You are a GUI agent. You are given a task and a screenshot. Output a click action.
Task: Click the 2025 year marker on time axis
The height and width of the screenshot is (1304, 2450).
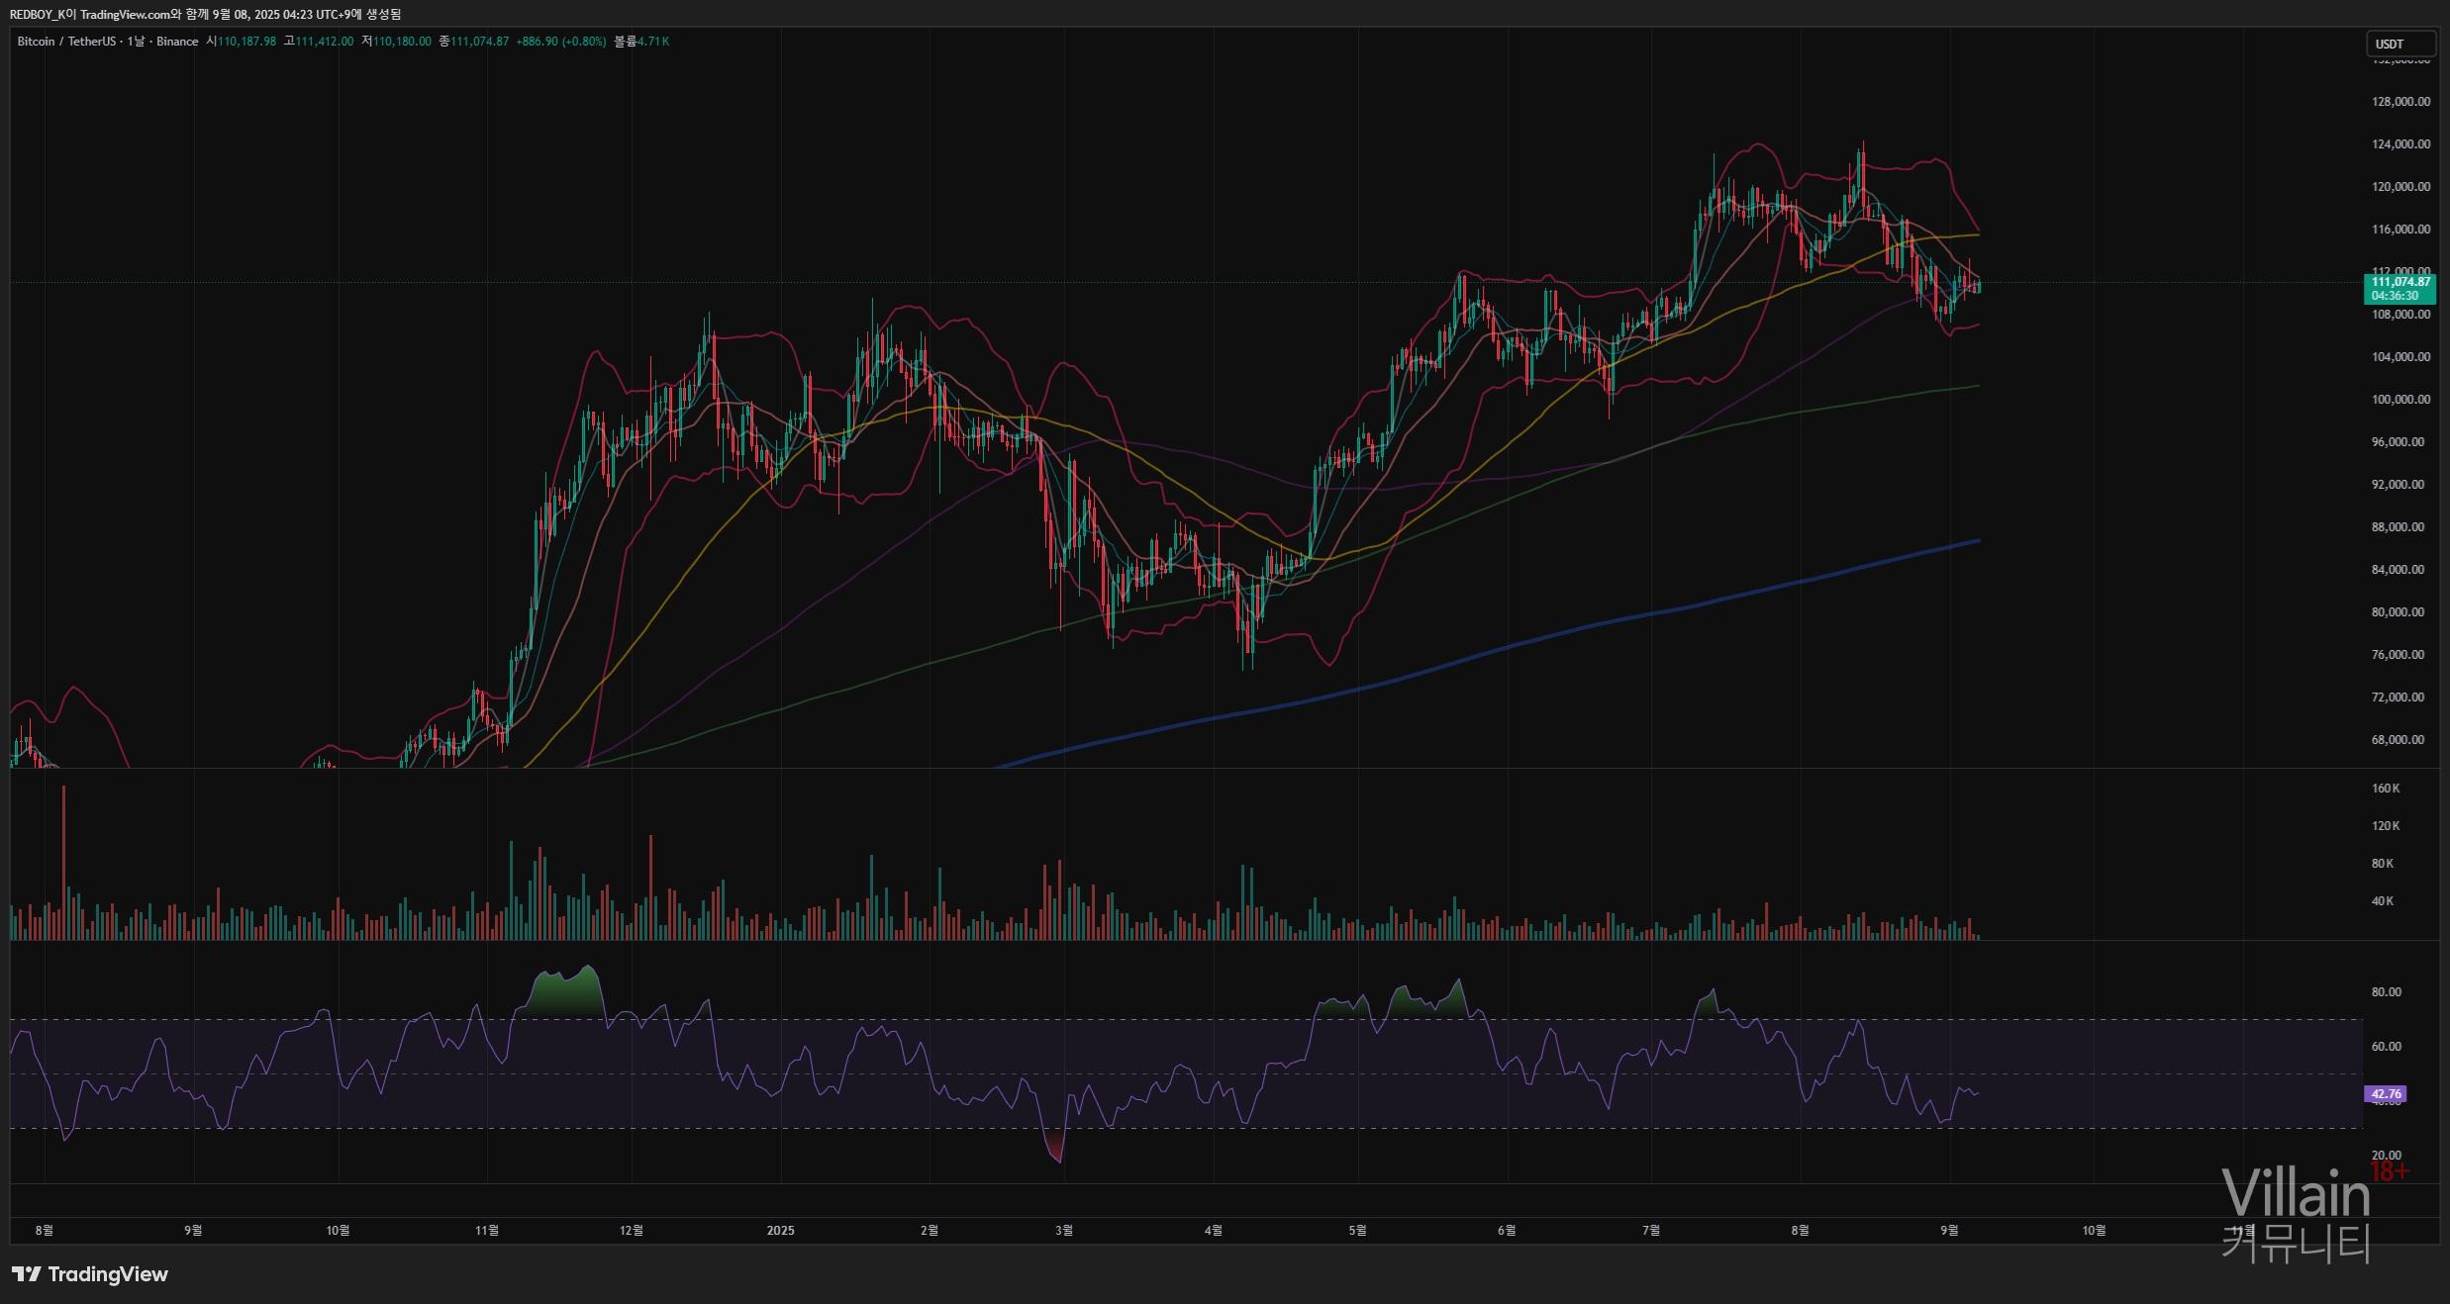781,1230
